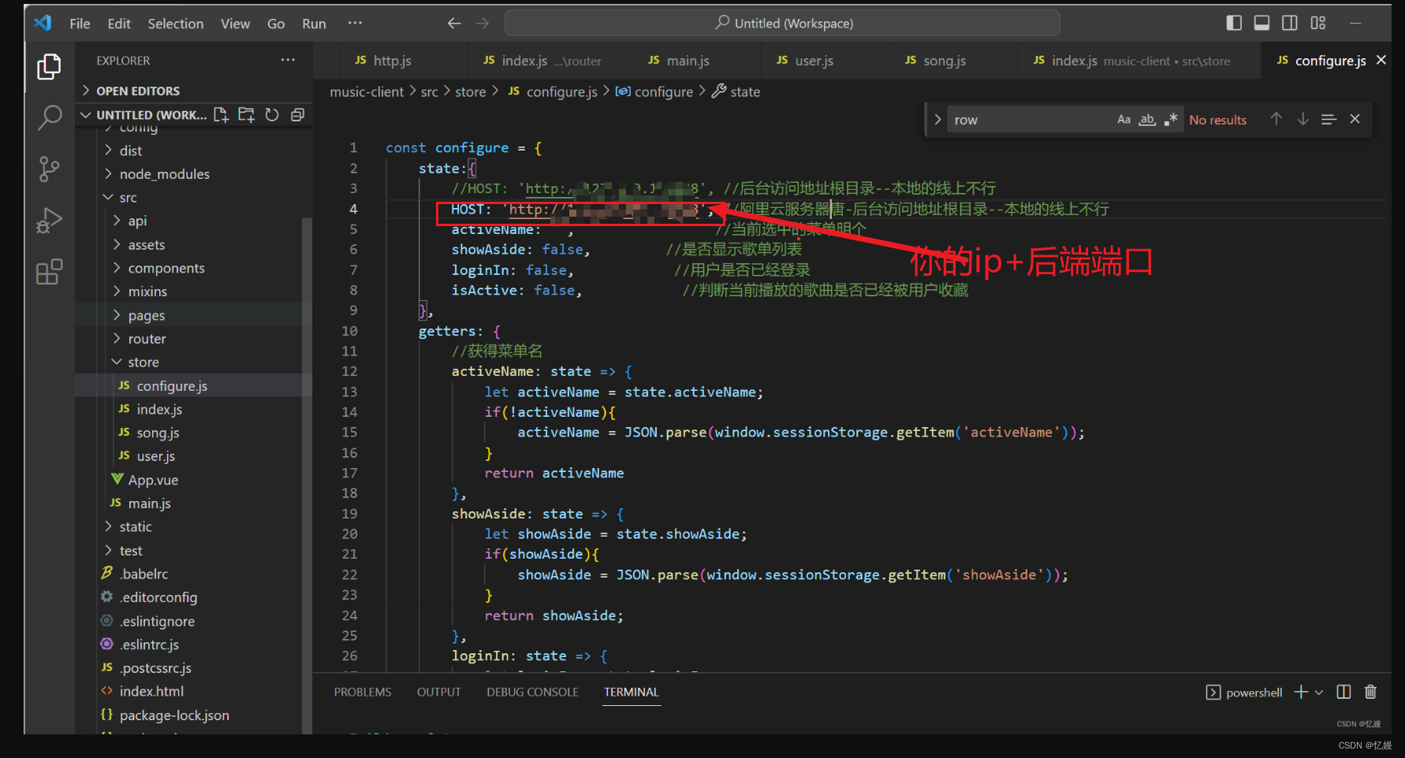Close the configure.js editor tab
Viewport: 1405px width, 758px height.
1381,60
